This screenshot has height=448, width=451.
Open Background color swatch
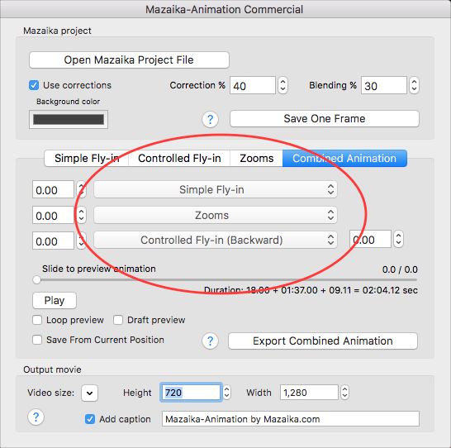pos(69,119)
